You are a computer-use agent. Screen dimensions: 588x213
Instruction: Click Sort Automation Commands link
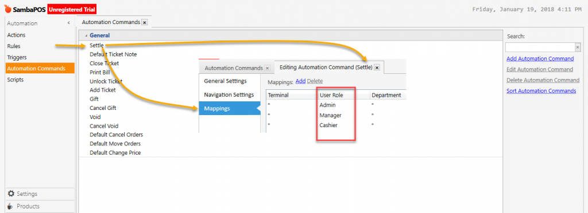[541, 91]
